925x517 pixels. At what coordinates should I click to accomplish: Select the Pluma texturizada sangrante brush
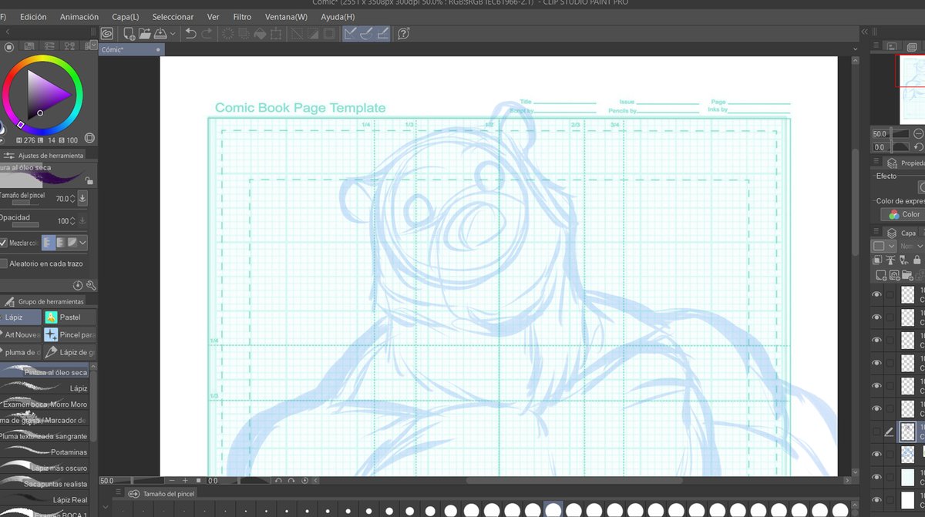pos(45,436)
